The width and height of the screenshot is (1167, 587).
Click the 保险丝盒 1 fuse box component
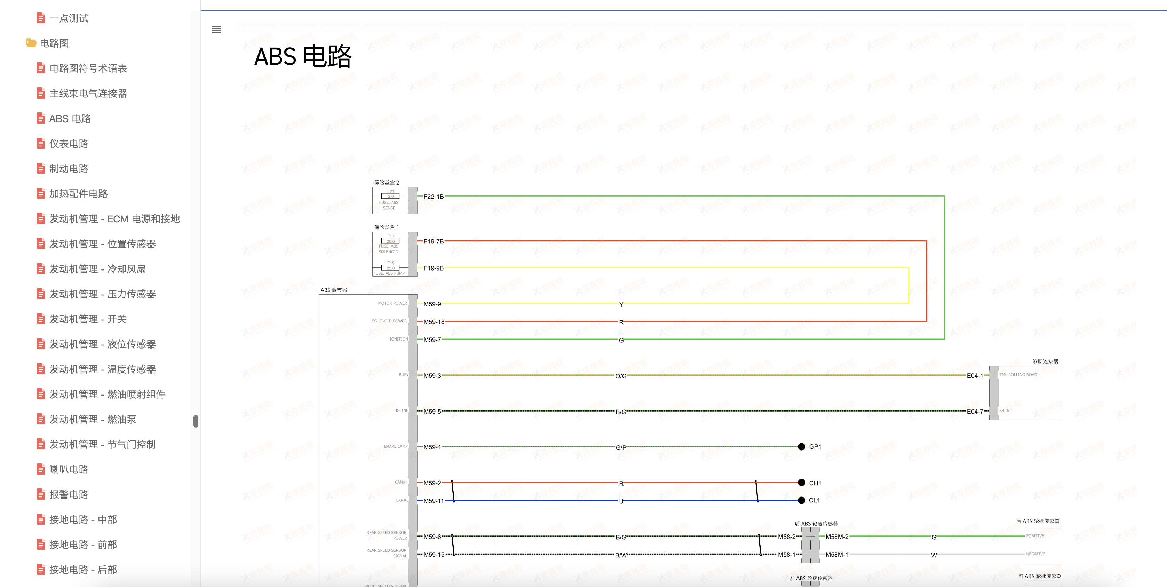[x=395, y=254]
